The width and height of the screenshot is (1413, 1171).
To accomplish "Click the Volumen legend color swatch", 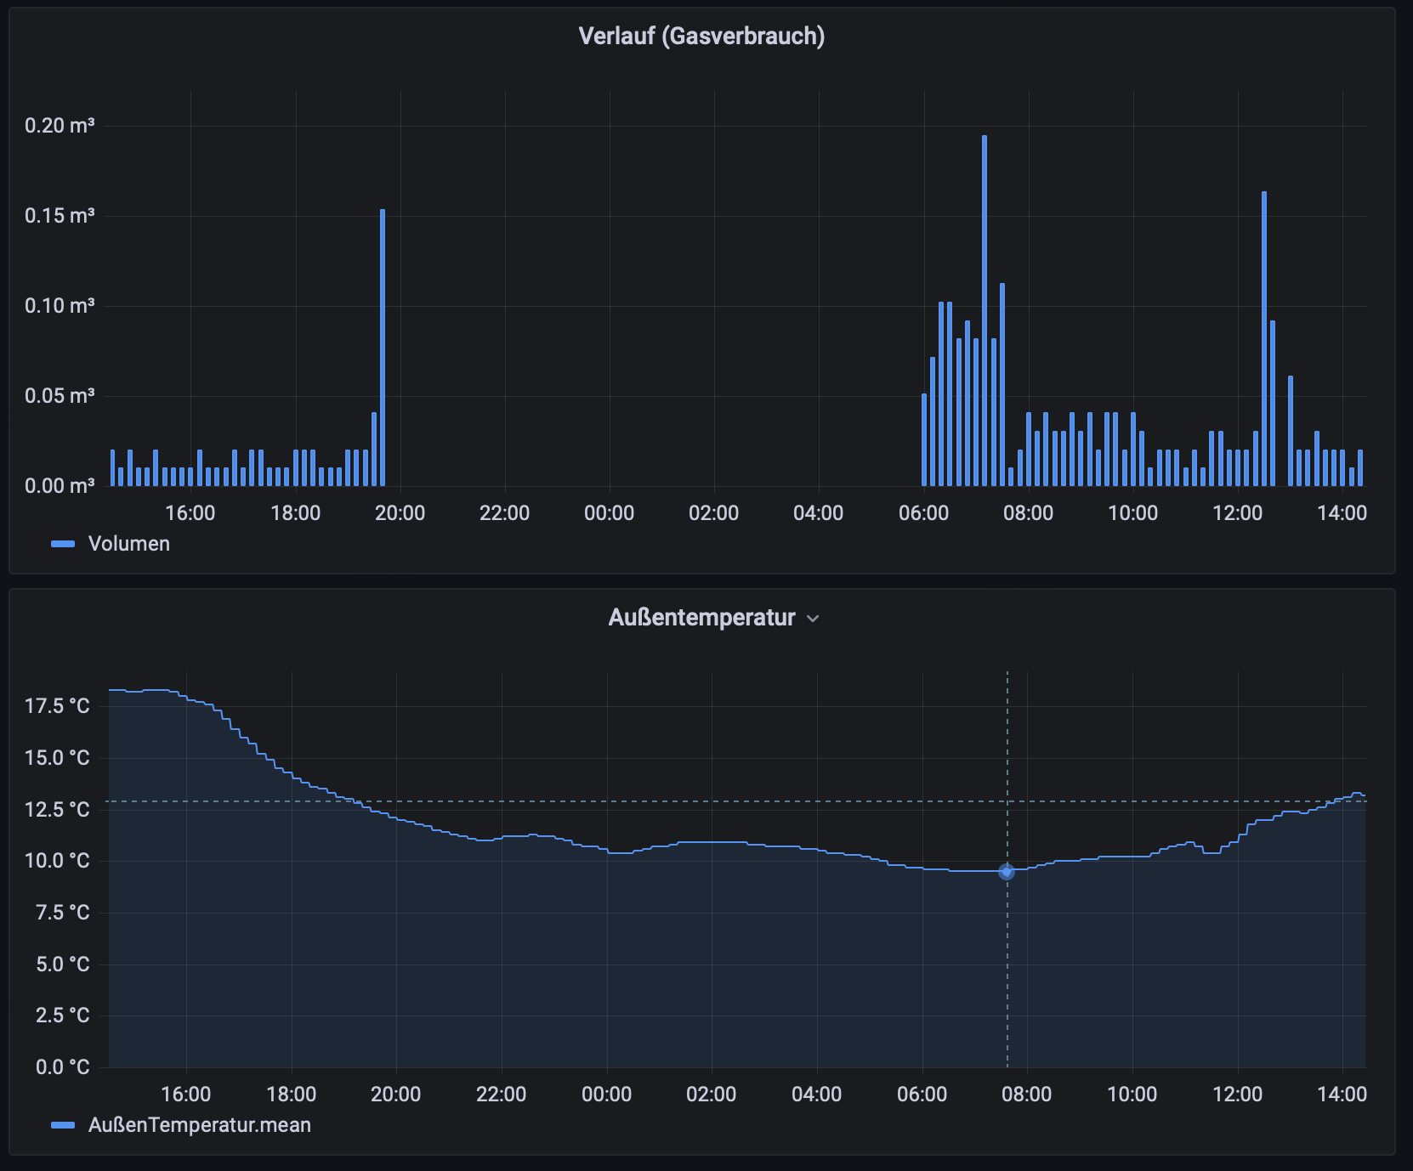I will tap(63, 544).
